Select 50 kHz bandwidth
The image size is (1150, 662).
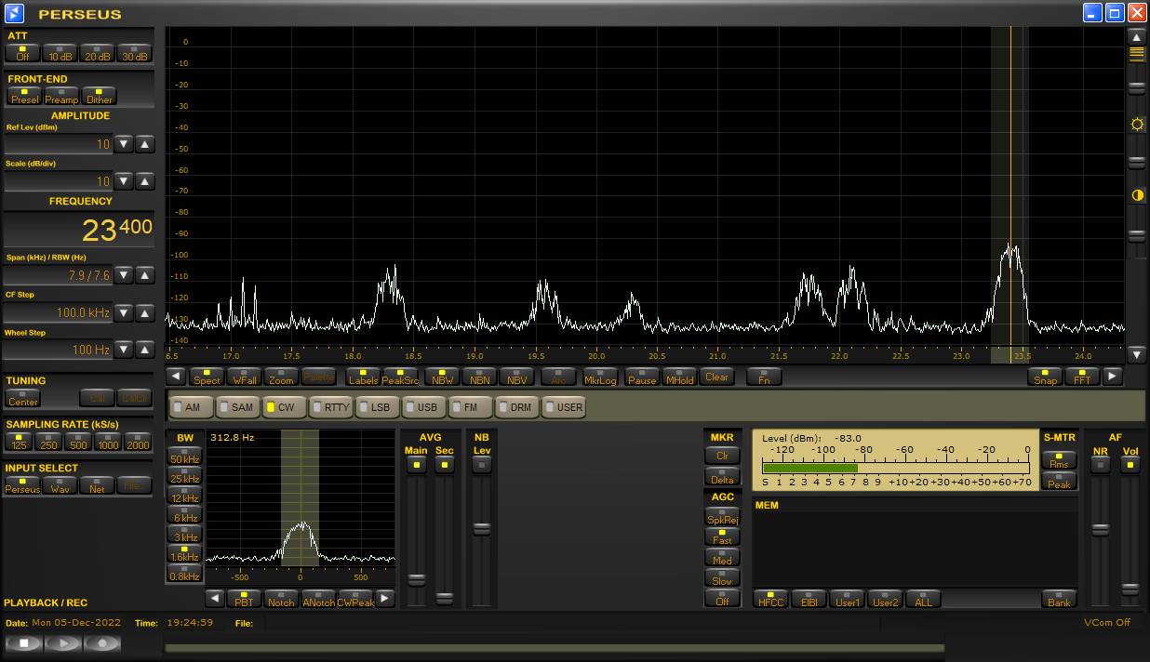click(184, 456)
